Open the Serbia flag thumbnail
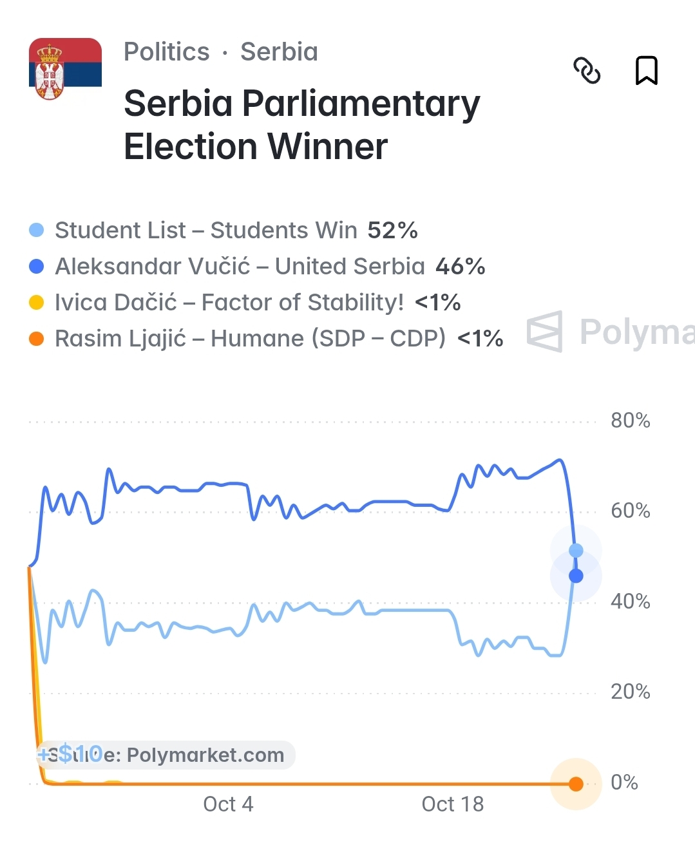The image size is (695, 843). pyautogui.click(x=65, y=70)
